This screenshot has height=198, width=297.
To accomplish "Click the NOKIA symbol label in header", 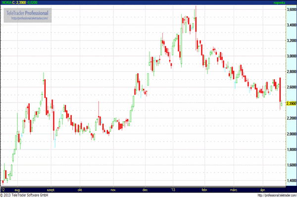I will pos(7,2).
